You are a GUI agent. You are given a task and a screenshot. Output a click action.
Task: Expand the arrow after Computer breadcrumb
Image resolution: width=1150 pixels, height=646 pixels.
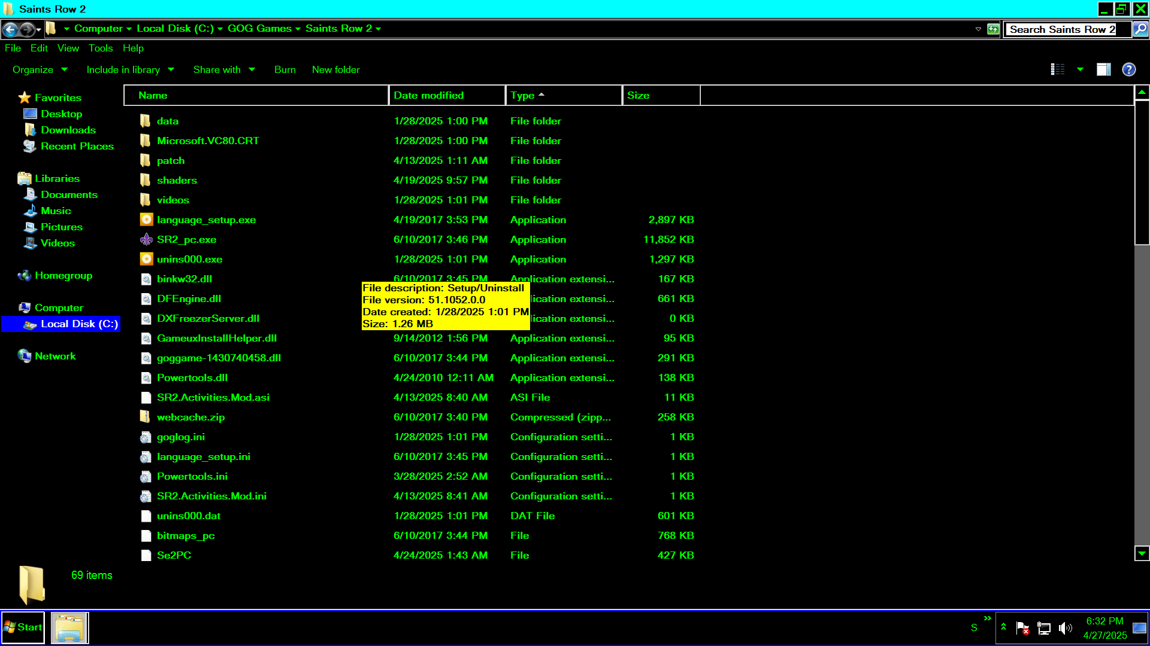(129, 29)
